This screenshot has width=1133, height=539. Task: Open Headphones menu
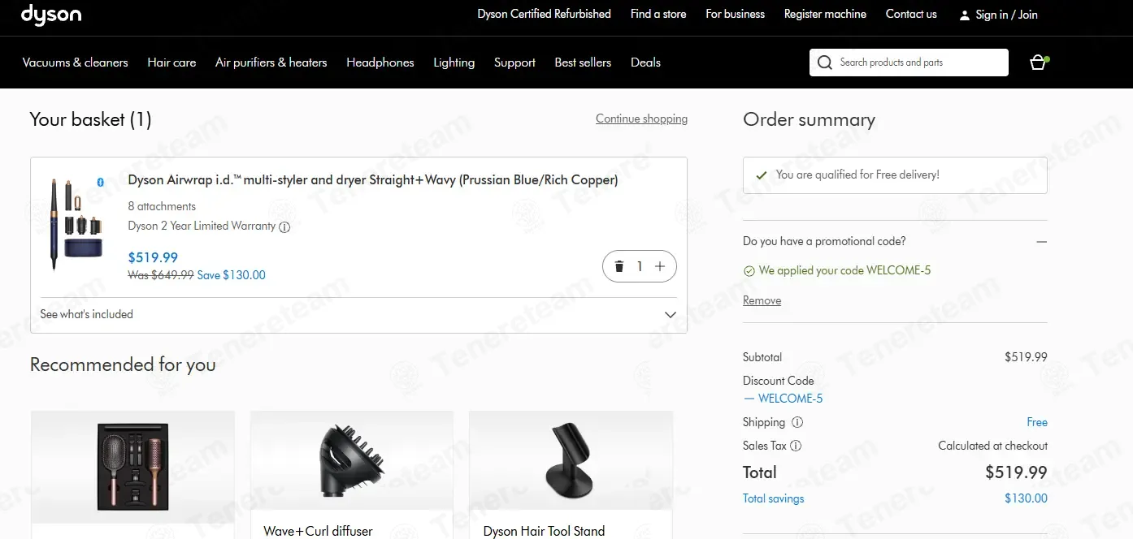pos(380,63)
